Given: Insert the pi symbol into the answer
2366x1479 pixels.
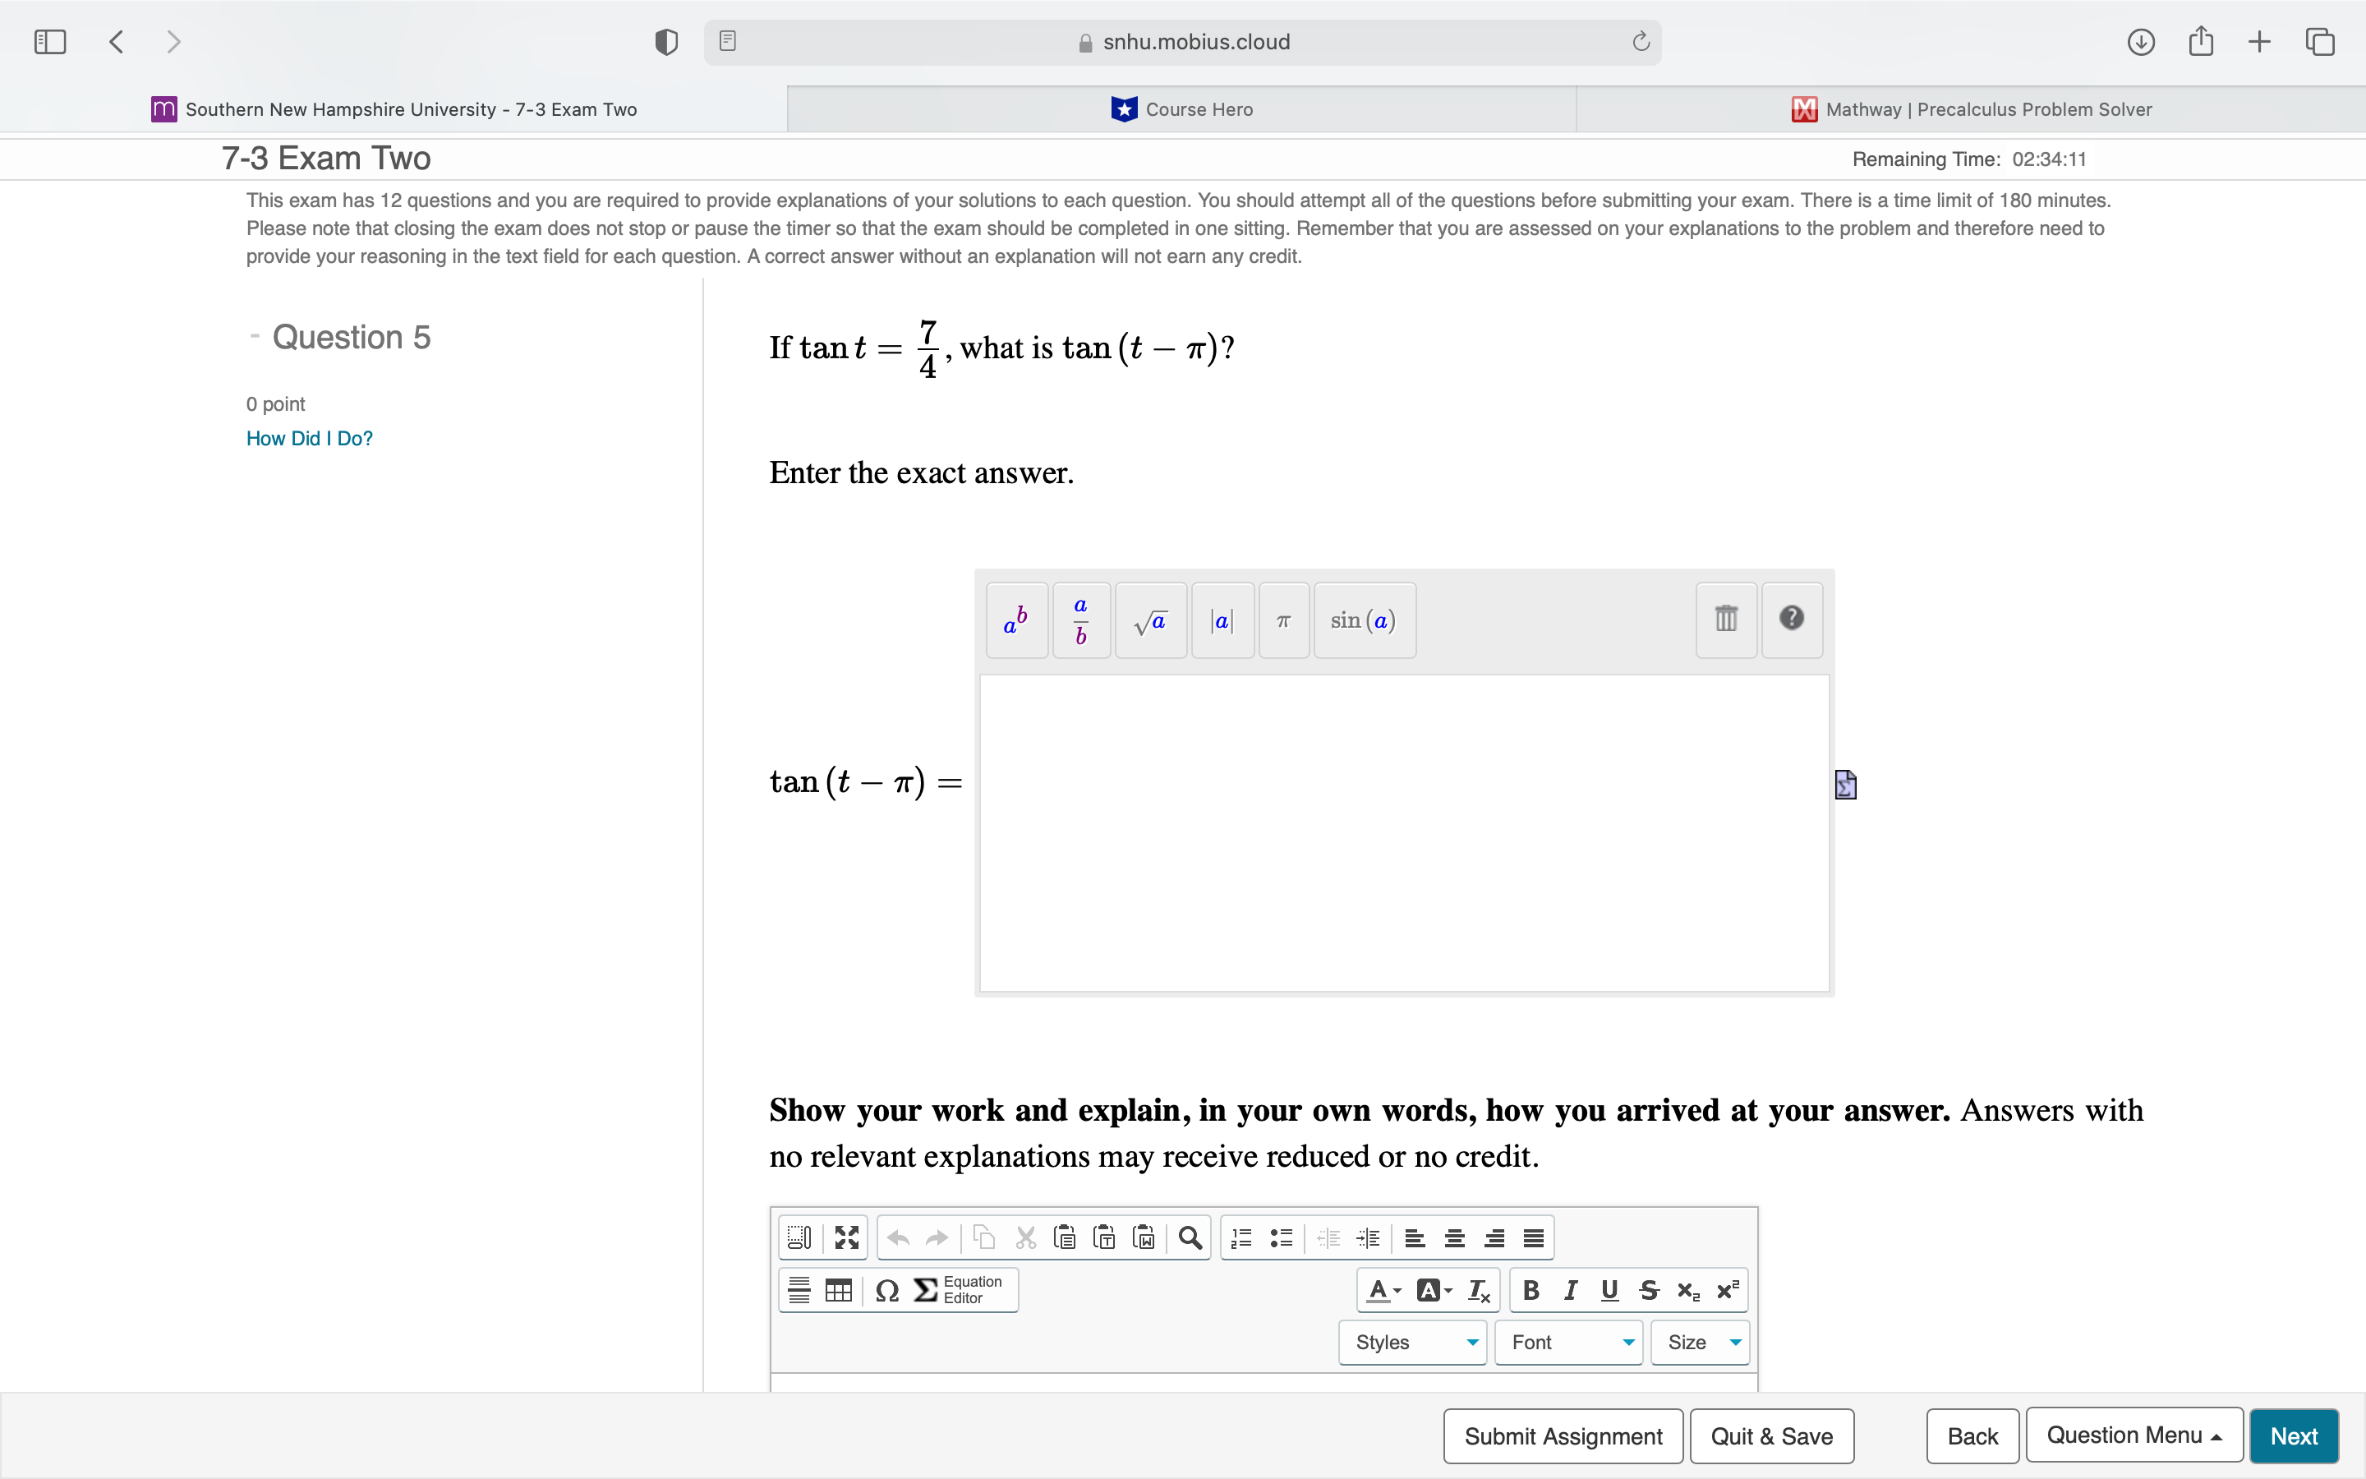Looking at the screenshot, I should 1282,620.
